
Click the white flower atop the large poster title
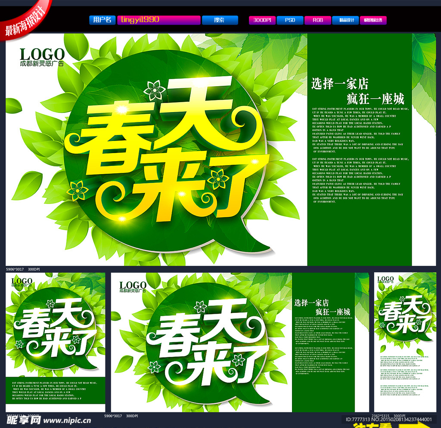click(x=155, y=90)
